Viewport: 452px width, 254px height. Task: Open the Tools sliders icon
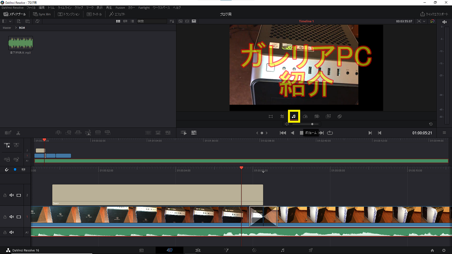[x=194, y=133]
